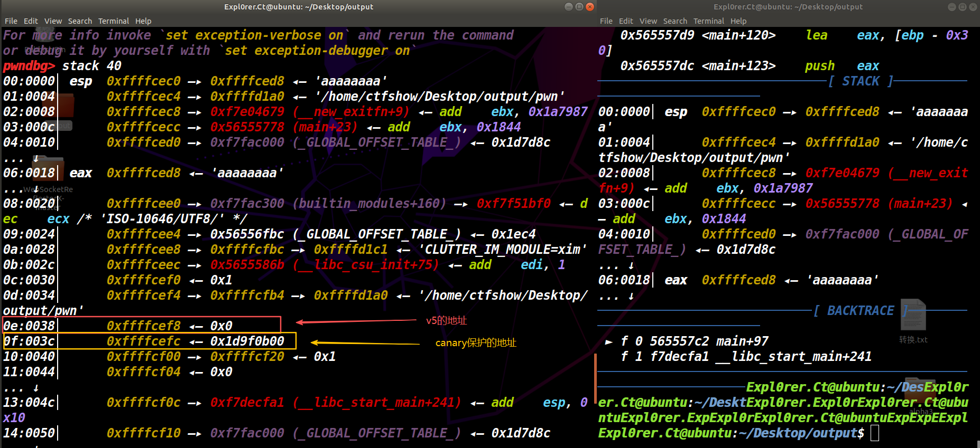Open Help menu in left terminal window

[x=143, y=21]
